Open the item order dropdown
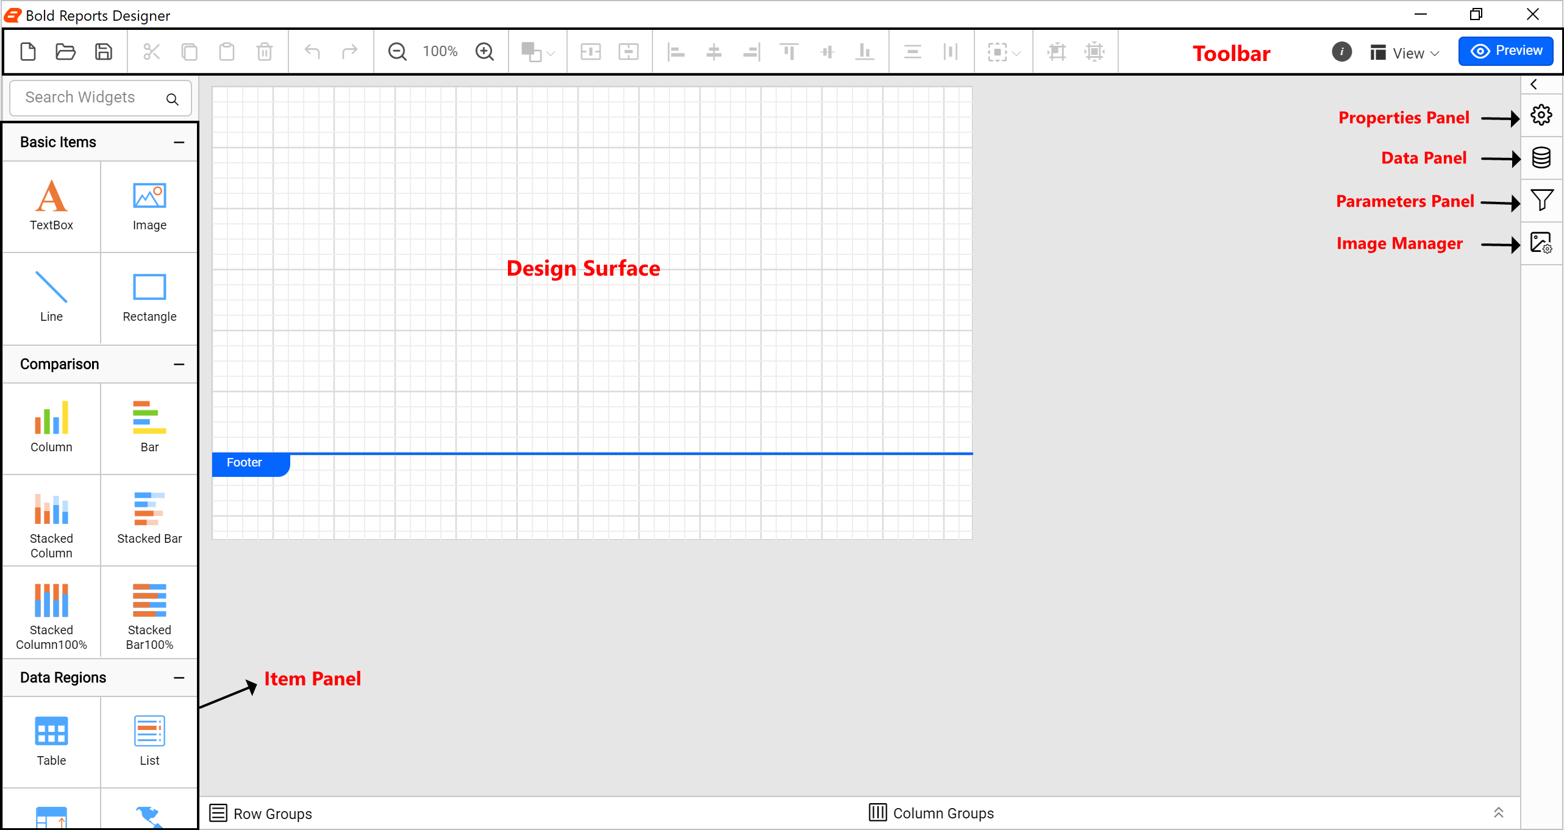The height and width of the screenshot is (830, 1564). coord(538,52)
